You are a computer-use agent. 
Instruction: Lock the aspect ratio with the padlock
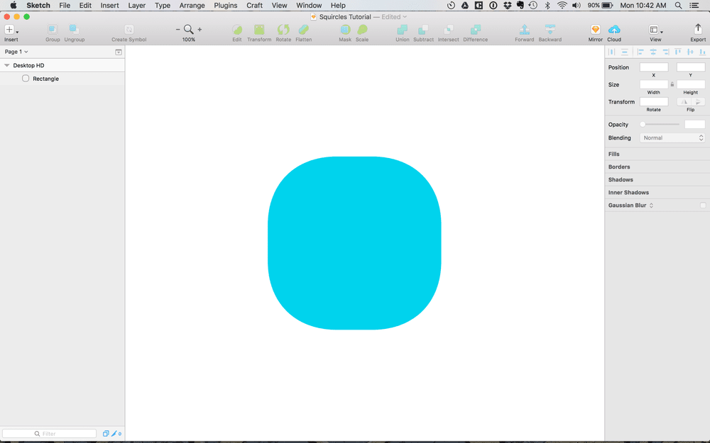[x=672, y=84]
